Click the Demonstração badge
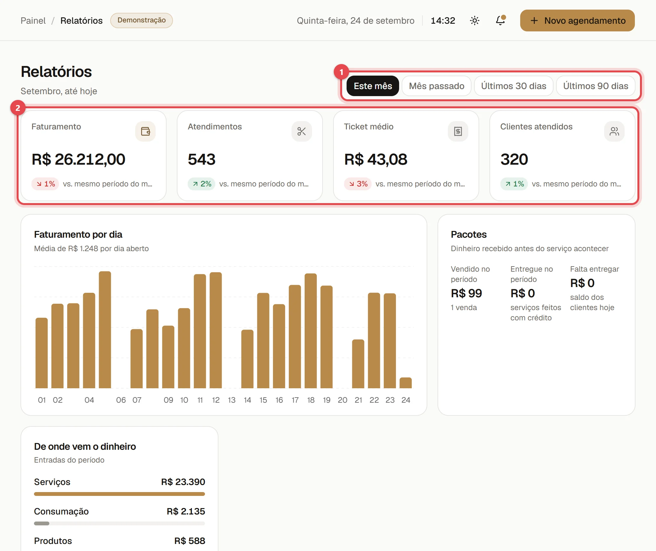The image size is (656, 551). tap(142, 20)
